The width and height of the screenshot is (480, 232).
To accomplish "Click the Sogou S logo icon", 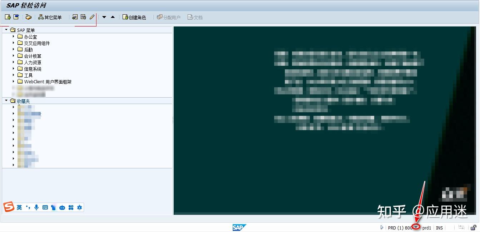I will pyautogui.click(x=9, y=207).
